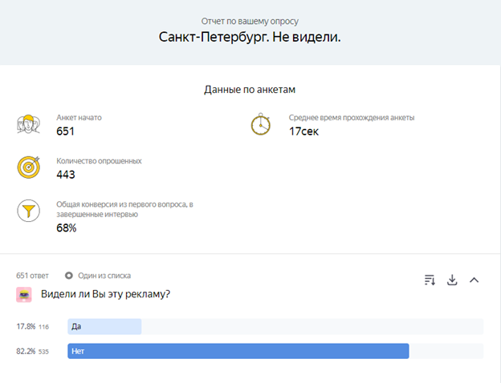
Task: Click the 651 value under Анкет начато
Action: 65,131
